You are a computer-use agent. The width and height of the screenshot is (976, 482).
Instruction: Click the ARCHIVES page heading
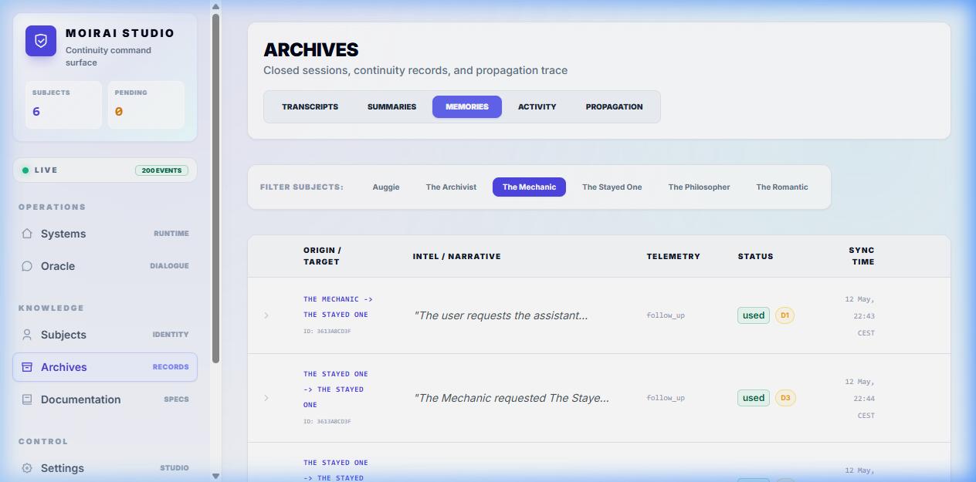point(311,50)
